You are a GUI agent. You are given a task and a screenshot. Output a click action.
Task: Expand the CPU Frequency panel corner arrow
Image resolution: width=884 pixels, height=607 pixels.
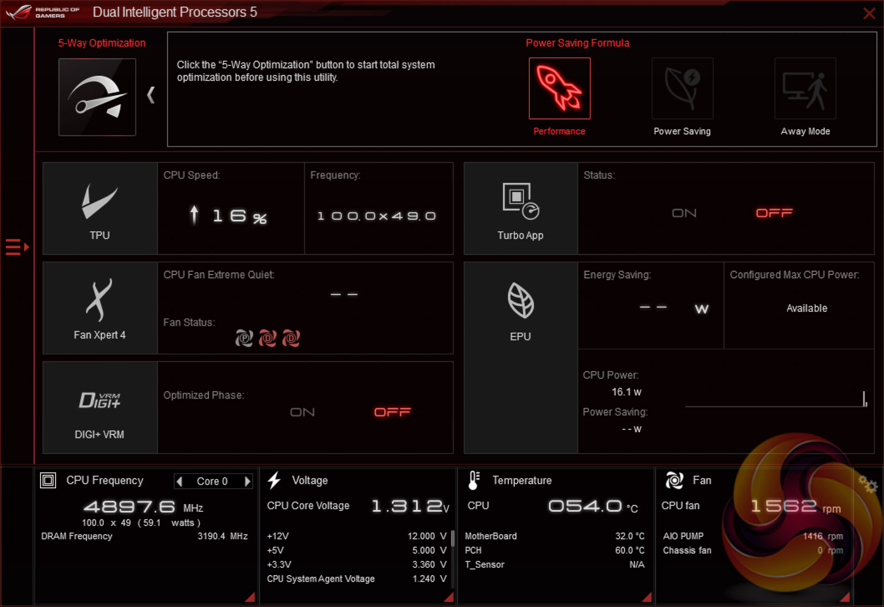[x=250, y=597]
